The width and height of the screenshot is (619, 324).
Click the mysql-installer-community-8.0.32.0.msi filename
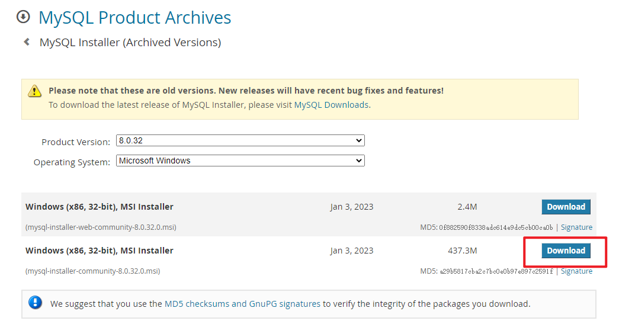tap(92, 271)
